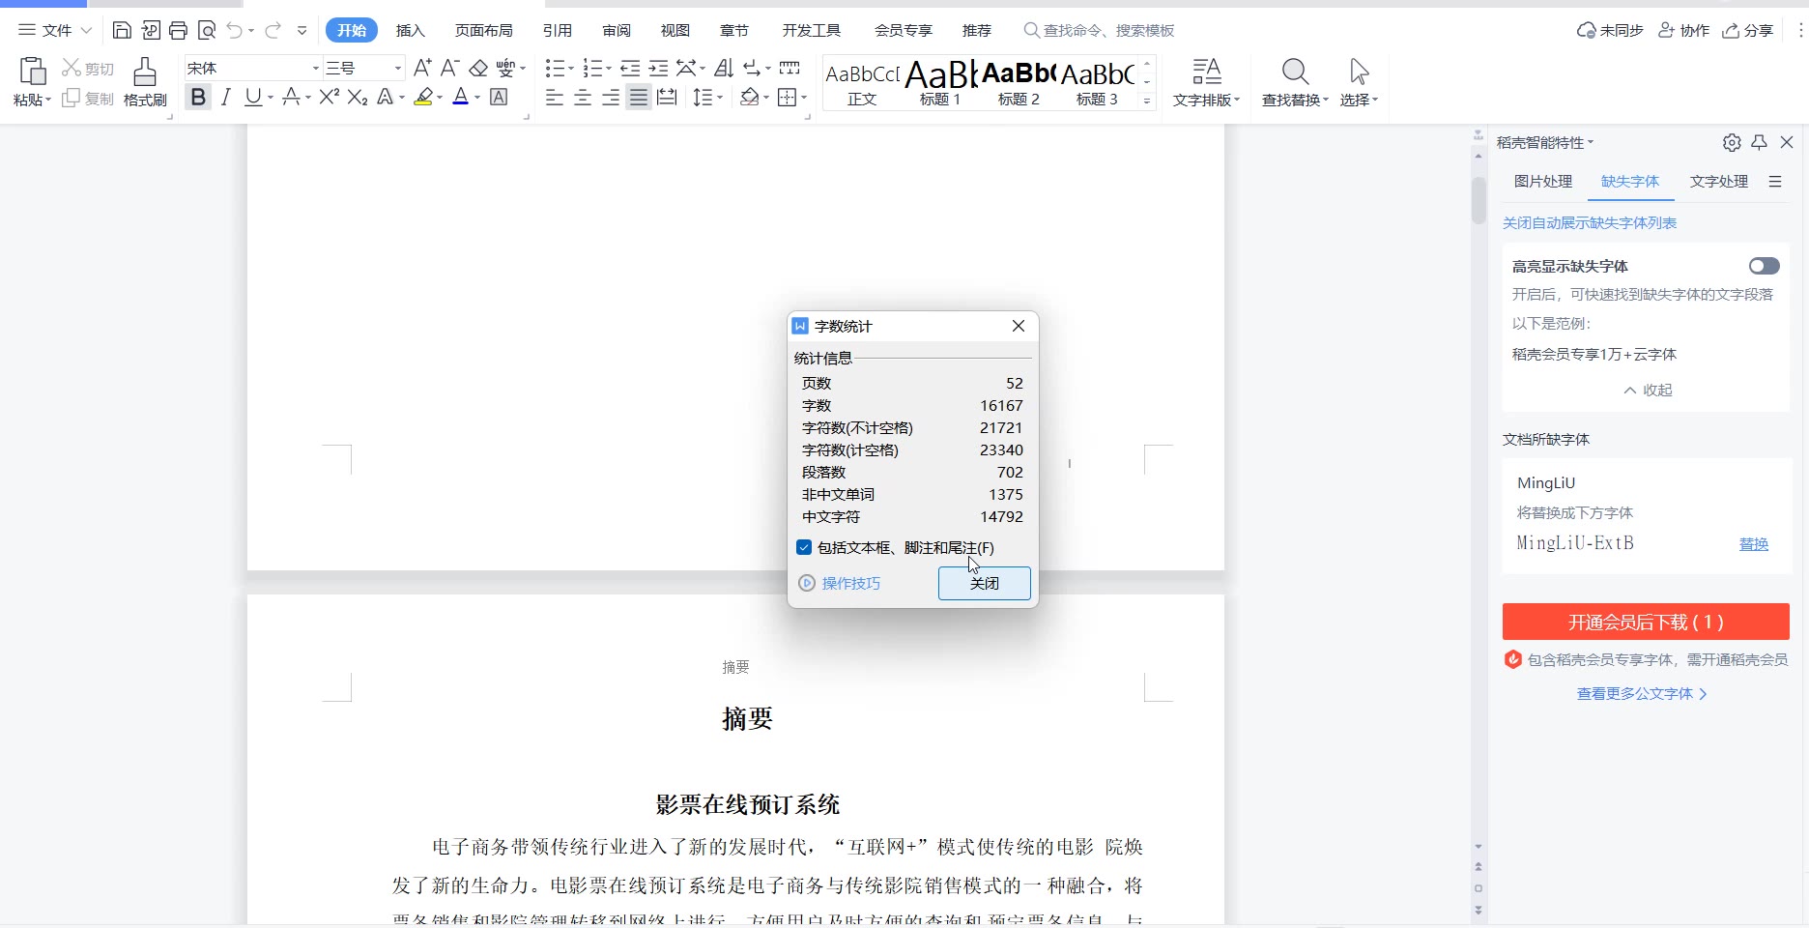Apply italic formatting icon
The image size is (1809, 928).
pyautogui.click(x=225, y=97)
